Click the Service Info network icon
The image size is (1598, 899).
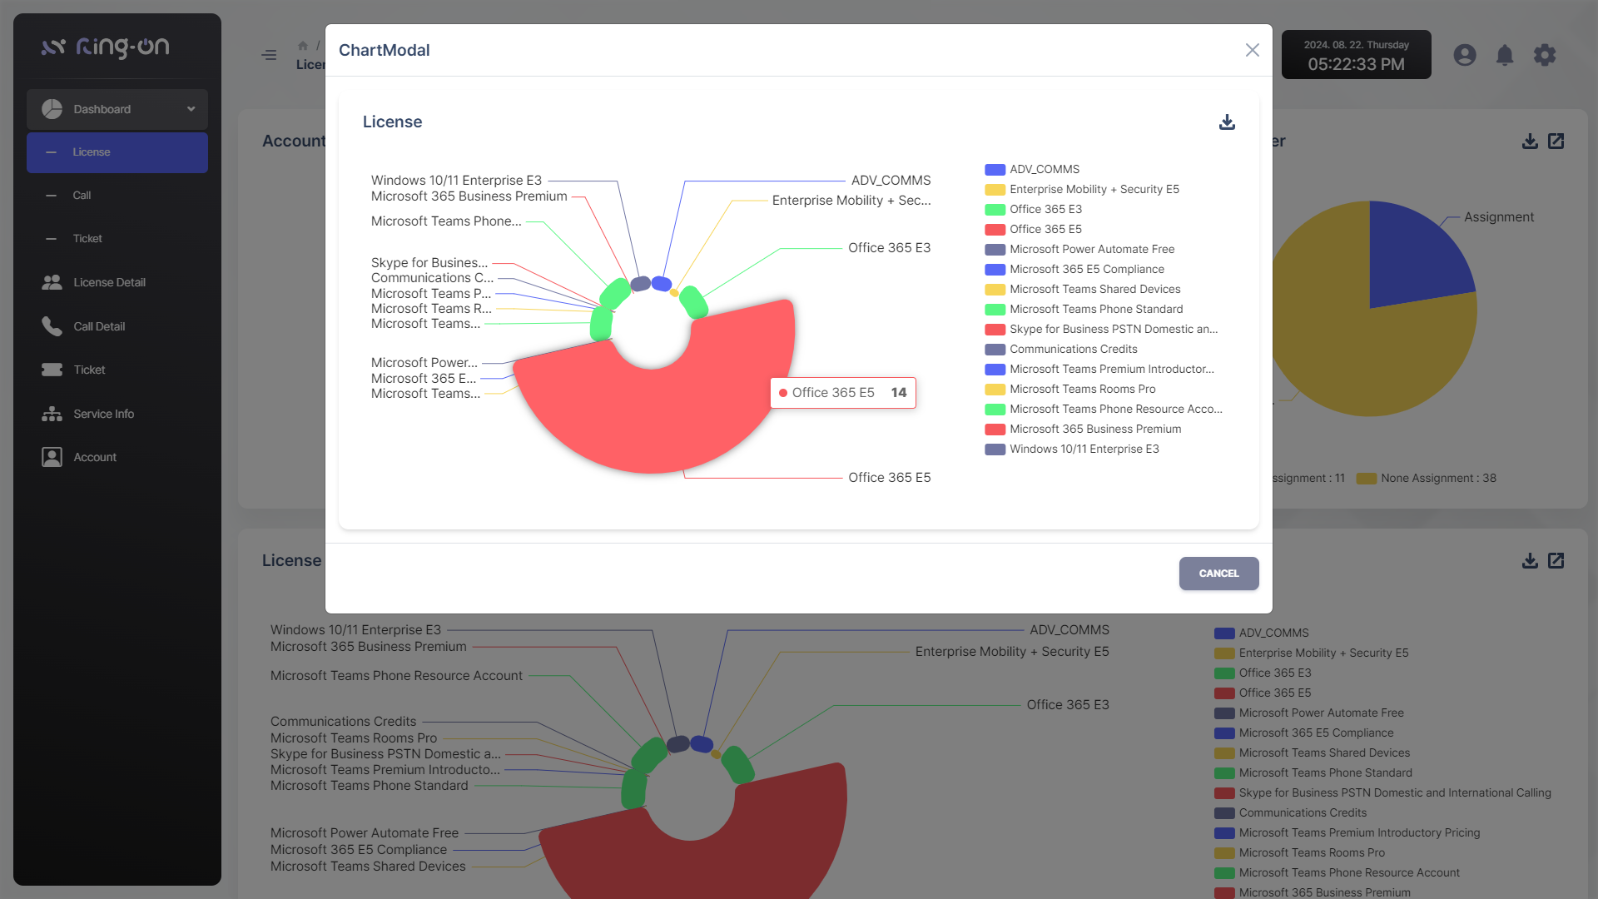[x=52, y=414]
